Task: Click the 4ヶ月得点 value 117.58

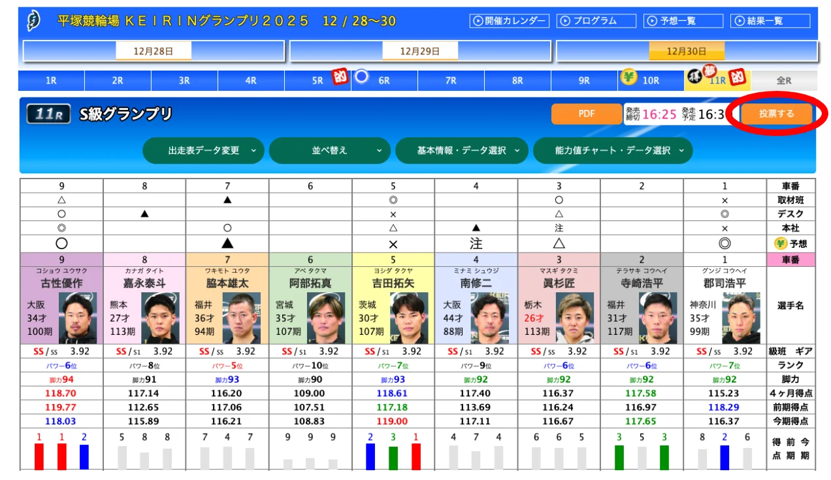Action: [x=641, y=393]
